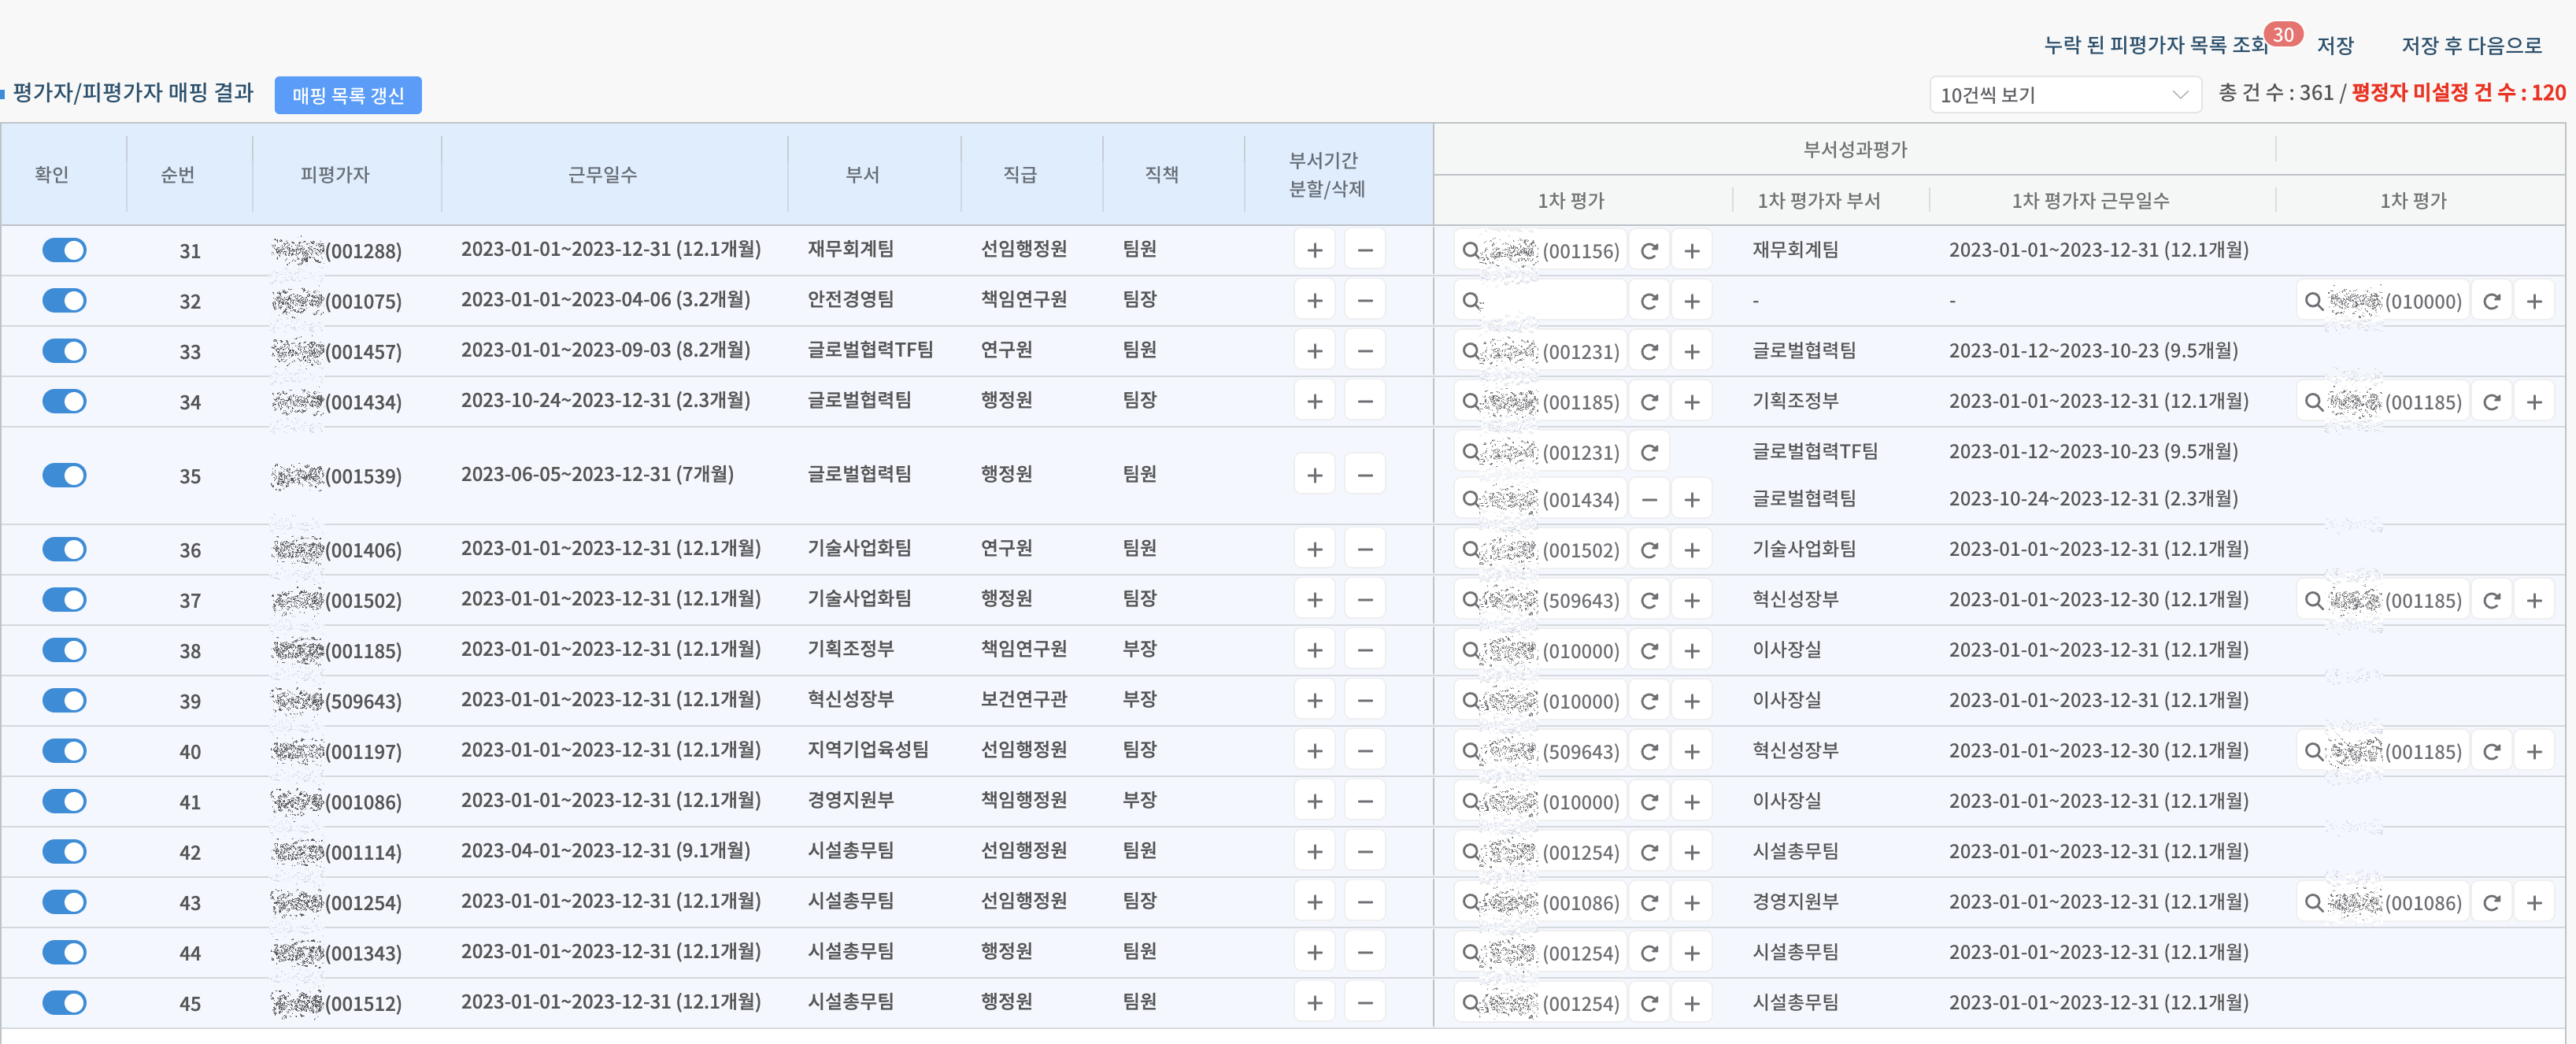Toggle confirmation switch for row 35
Screen dimensions: 2576x1044
64,475
